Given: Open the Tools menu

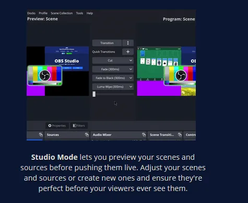Looking at the screenshot, I should (x=79, y=13).
